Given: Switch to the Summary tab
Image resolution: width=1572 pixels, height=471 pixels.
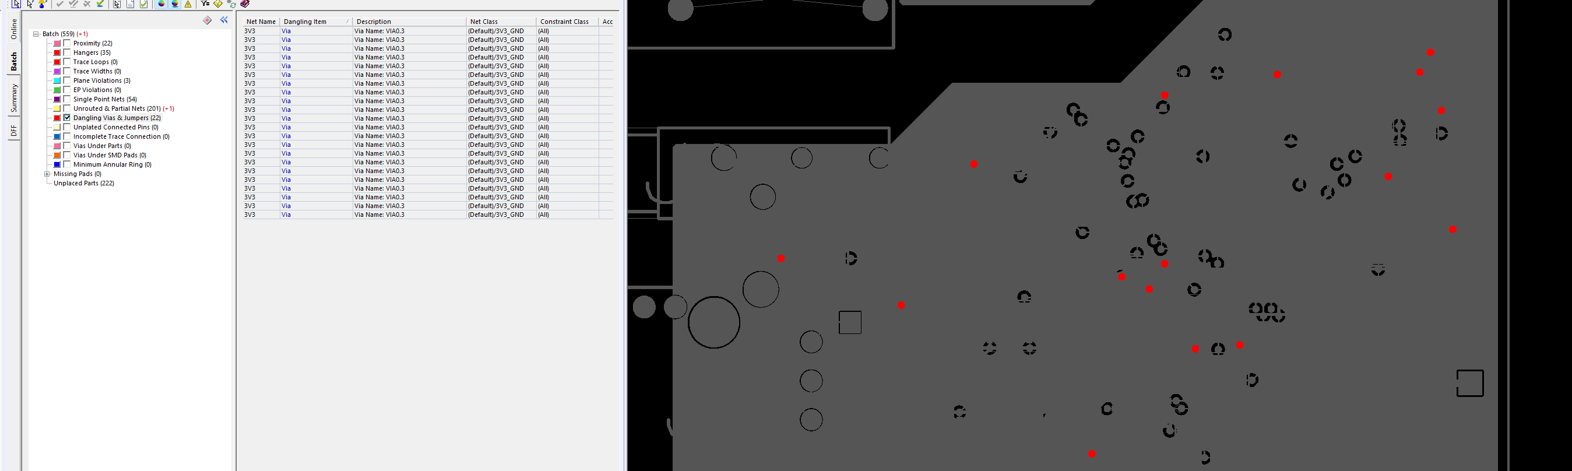Looking at the screenshot, I should point(14,97).
